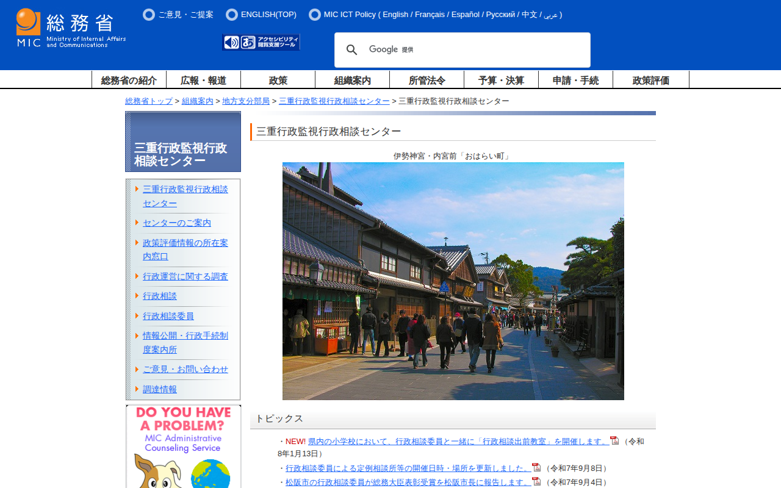Click 地方支分部局 breadcrumb link
The image size is (781, 488).
click(x=246, y=101)
